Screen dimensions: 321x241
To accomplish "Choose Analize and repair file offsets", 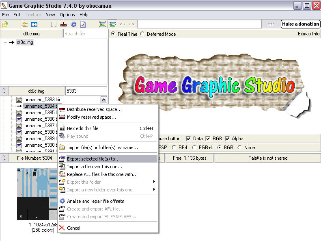I will [x=108, y=201].
